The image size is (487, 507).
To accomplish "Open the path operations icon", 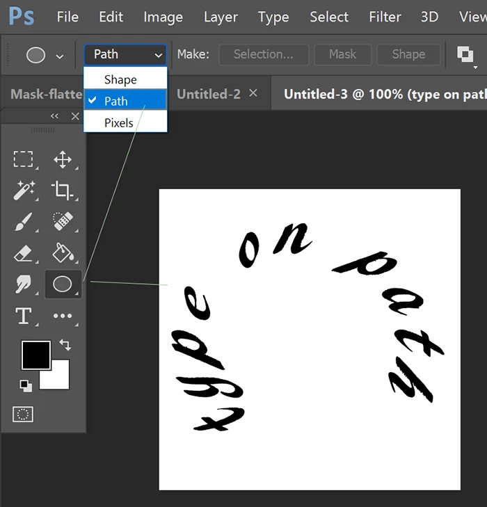I will (465, 54).
